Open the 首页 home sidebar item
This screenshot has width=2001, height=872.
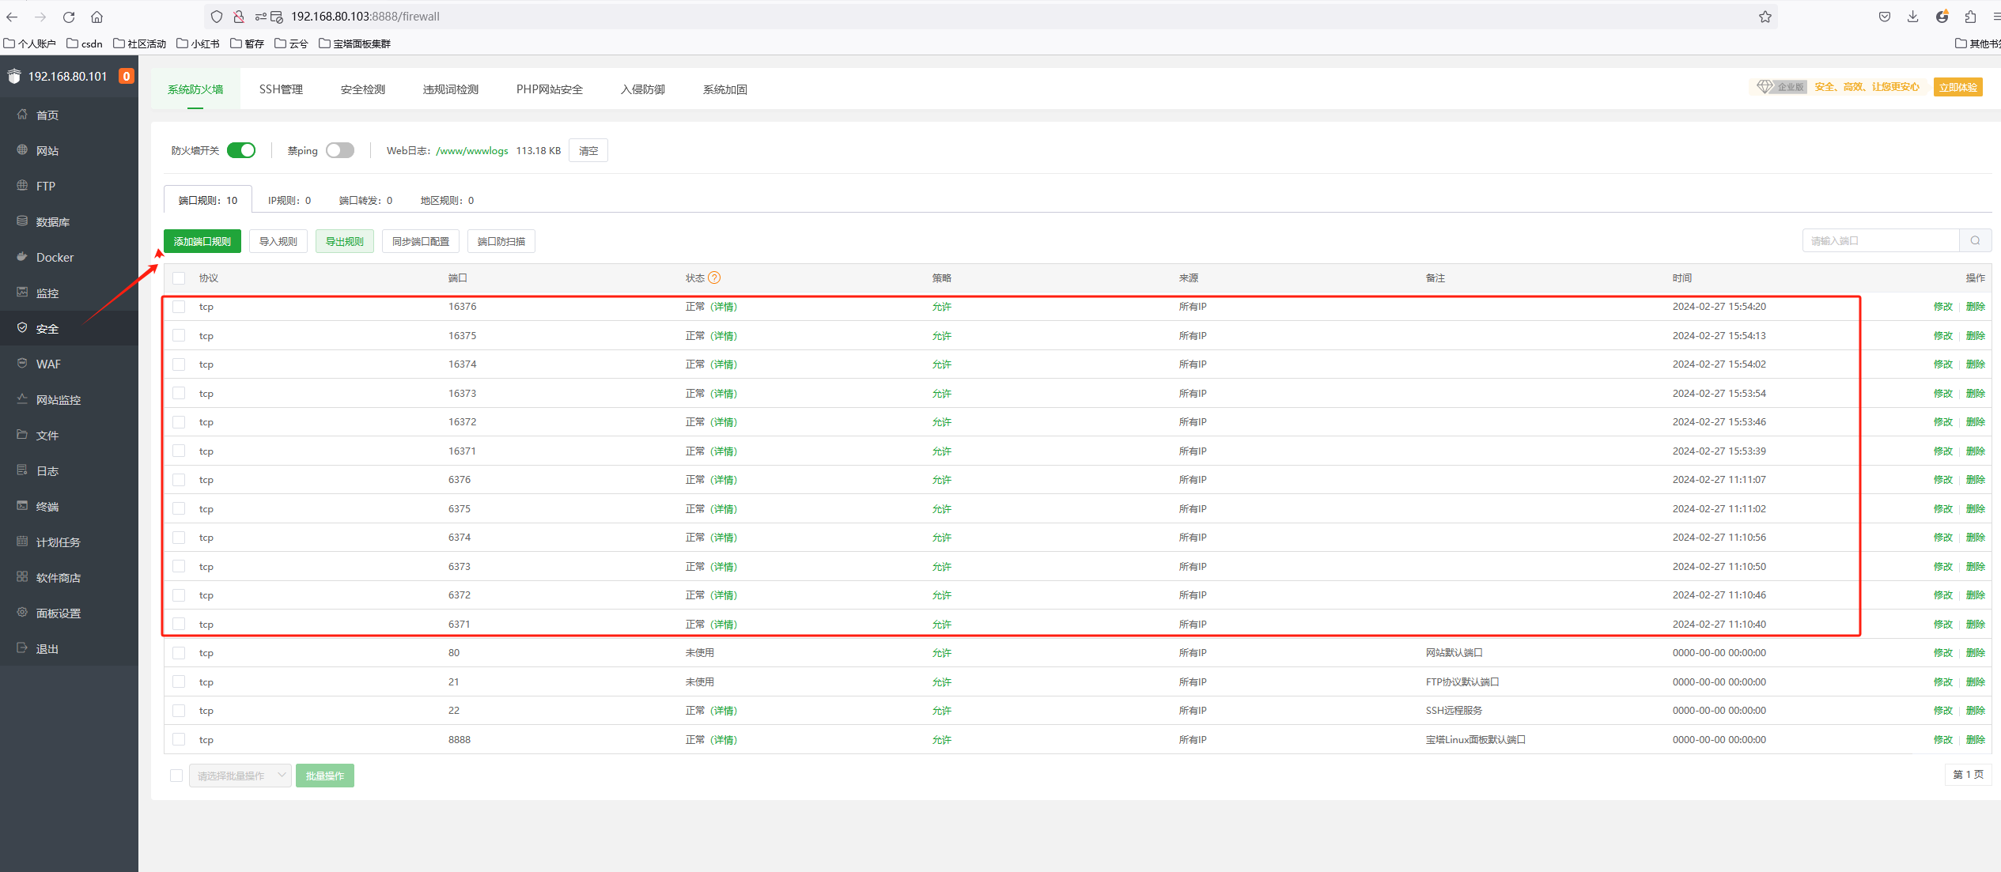pos(69,115)
